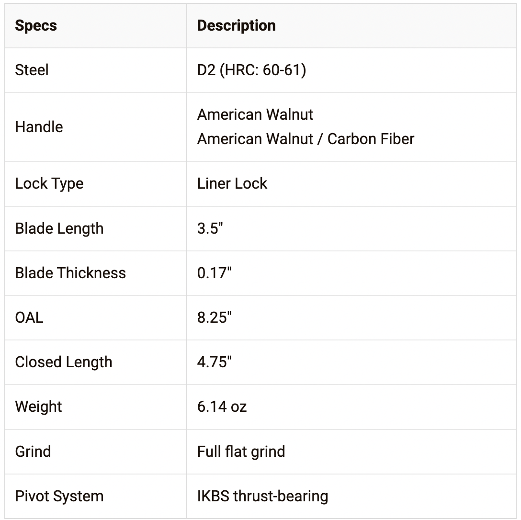Select the Closed Length label
The image size is (521, 520).
point(64,362)
